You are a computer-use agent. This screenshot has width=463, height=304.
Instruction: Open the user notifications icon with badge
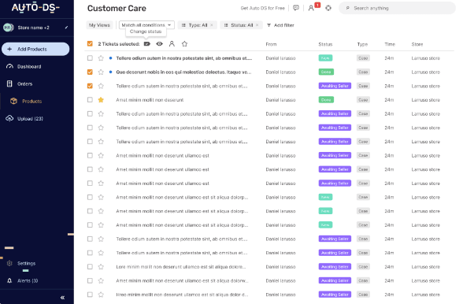click(311, 8)
